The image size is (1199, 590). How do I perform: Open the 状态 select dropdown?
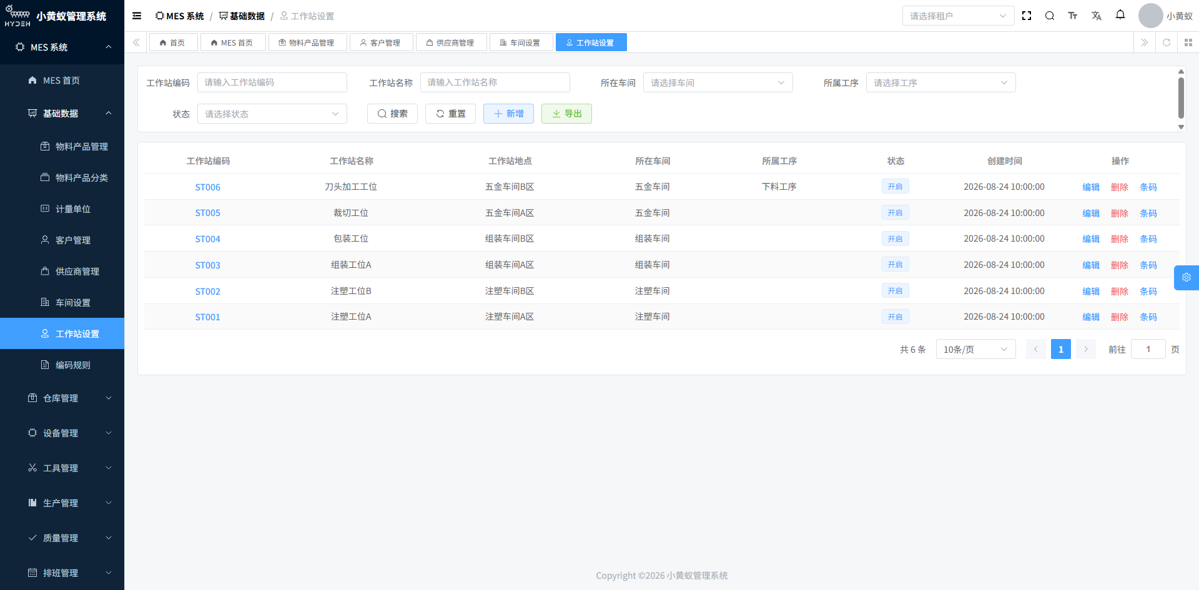pyautogui.click(x=272, y=114)
